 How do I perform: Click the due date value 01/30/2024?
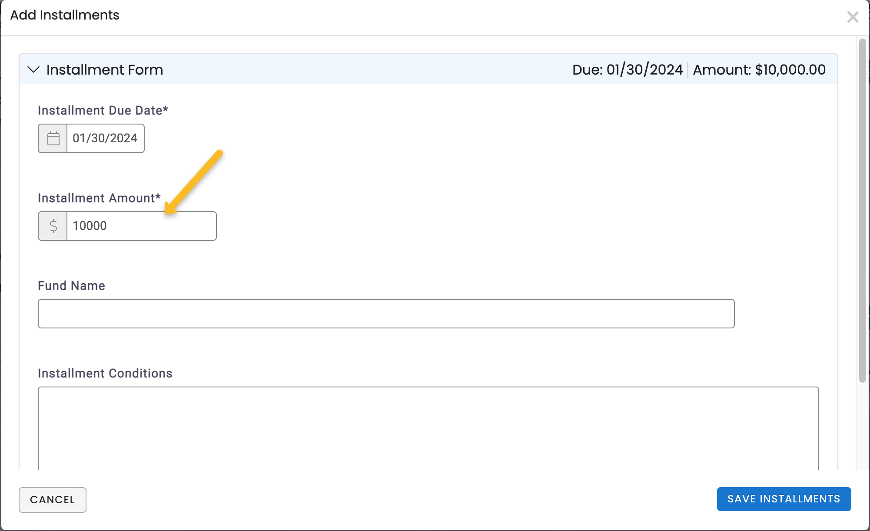tap(106, 138)
